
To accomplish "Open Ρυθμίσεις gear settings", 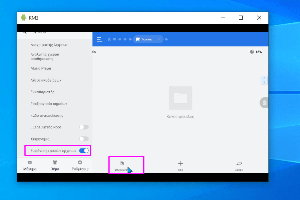I will point(80,162).
